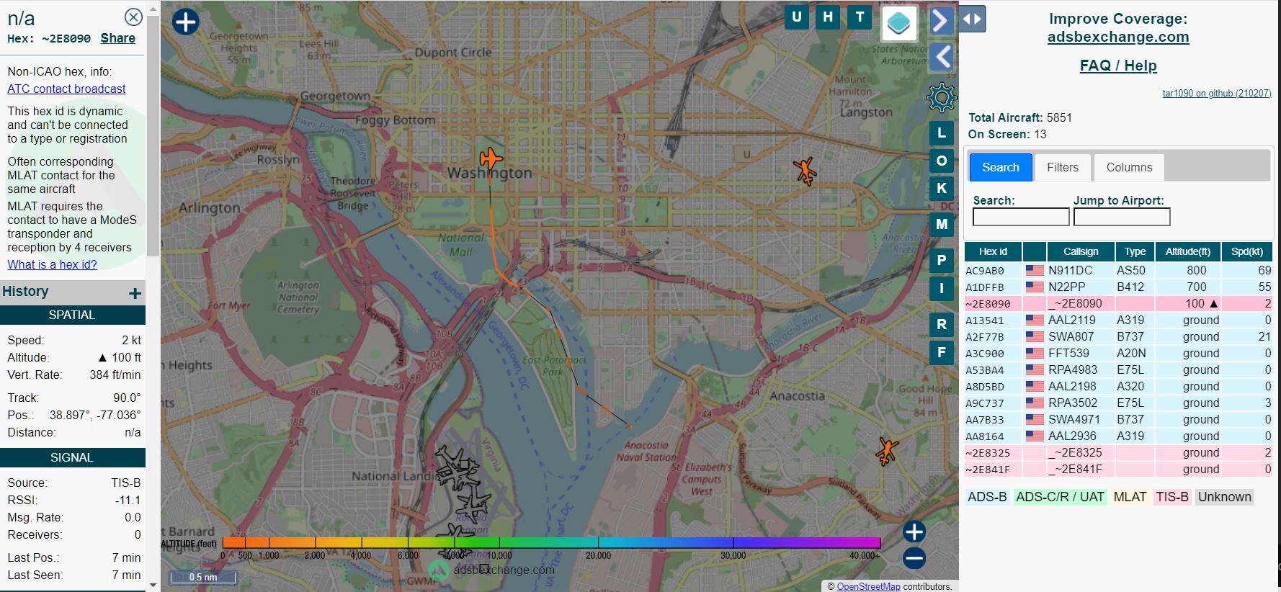Image resolution: width=1281 pixels, height=592 pixels.
Task: Open tar1090 on github link
Action: pyautogui.click(x=1217, y=93)
